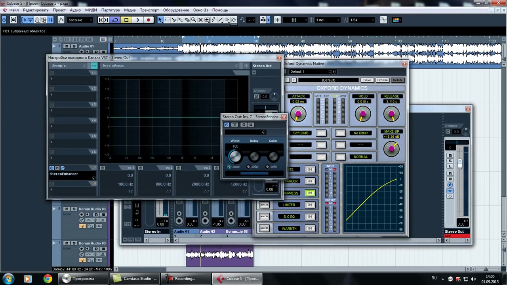Viewport: 507px width, 285px height.
Task: Click the Mute button on Stereo Out channel strip
Action: pyautogui.click(x=450, y=156)
